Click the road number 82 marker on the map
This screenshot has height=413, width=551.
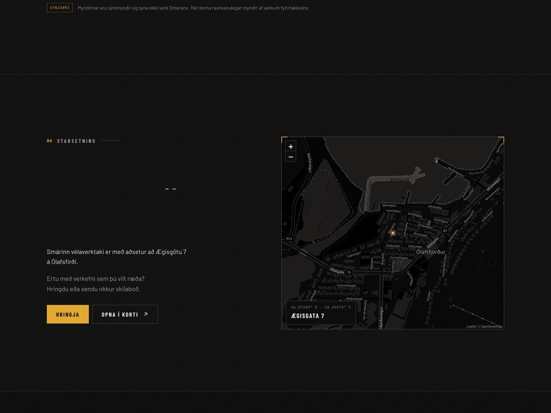(445, 231)
